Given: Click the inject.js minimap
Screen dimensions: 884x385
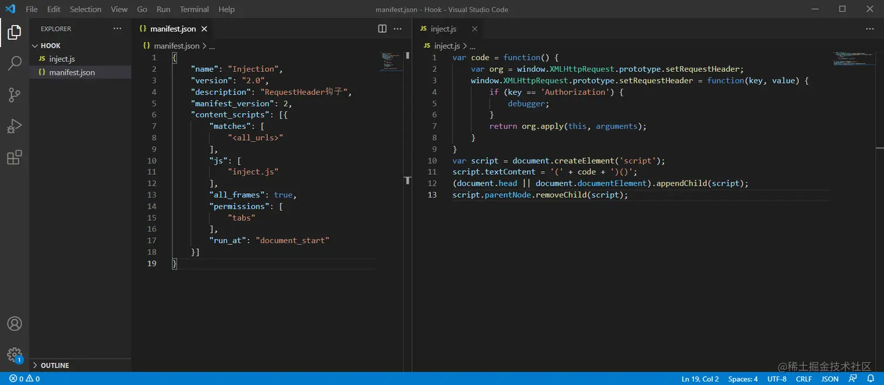Looking at the screenshot, I should pos(854,58).
